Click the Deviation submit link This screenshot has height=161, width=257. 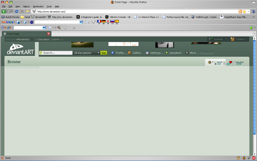[x=173, y=53]
